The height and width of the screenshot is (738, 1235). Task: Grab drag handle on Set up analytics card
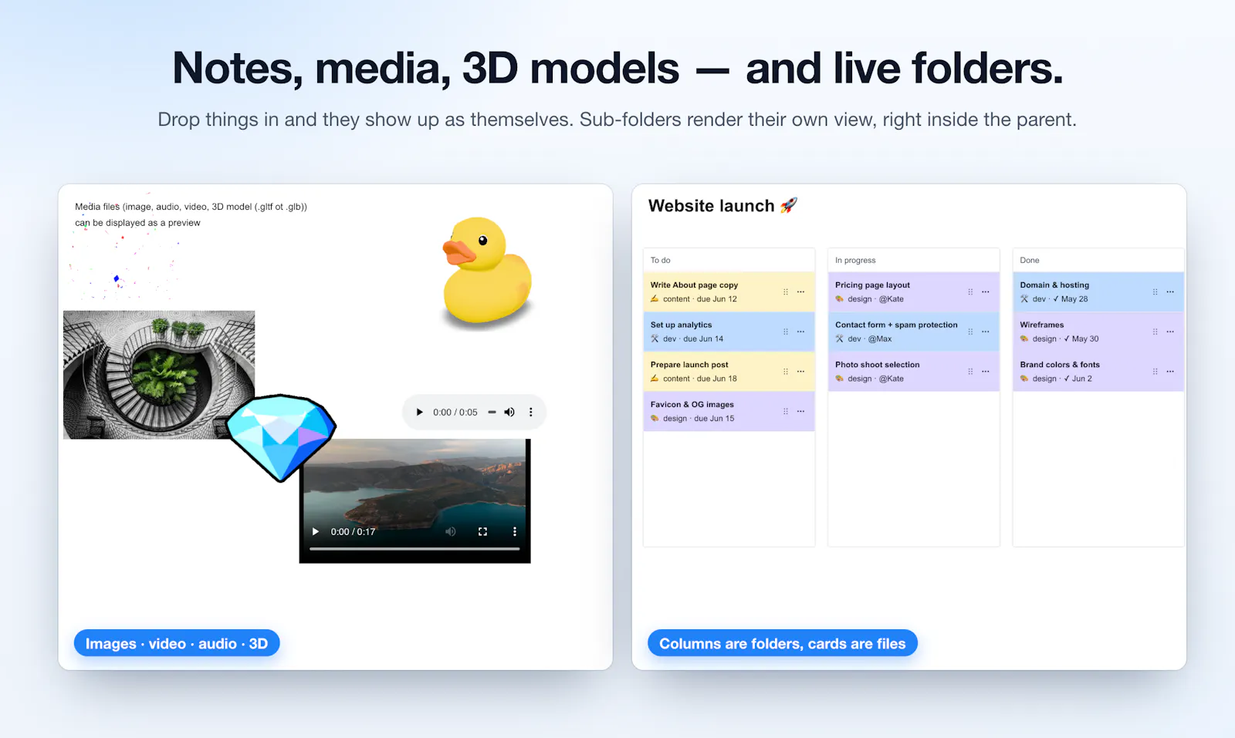tap(786, 332)
